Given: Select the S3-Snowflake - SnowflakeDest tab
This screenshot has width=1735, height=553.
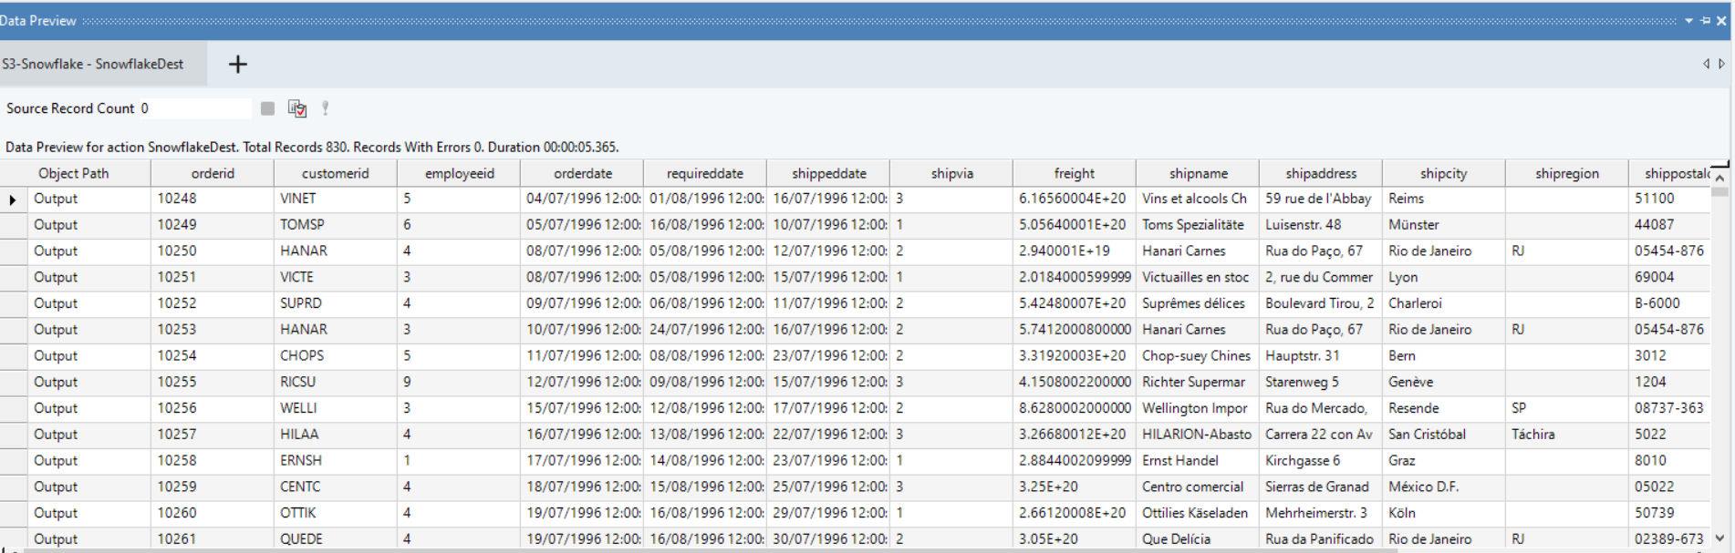Looking at the screenshot, I should click(x=93, y=64).
